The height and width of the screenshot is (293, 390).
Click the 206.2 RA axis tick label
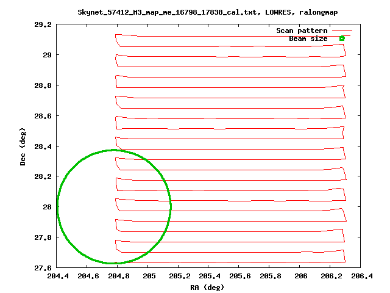click(331, 276)
